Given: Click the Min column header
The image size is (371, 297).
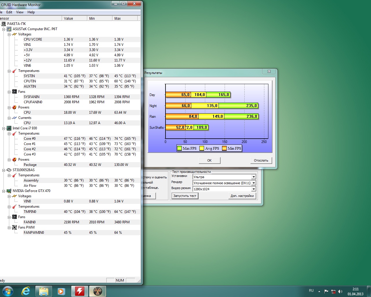Looking at the screenshot, I should pyautogui.click(x=100, y=18).
